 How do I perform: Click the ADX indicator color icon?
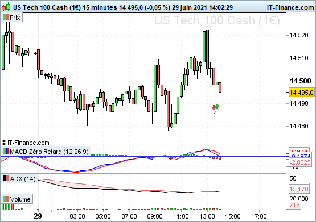[x=6, y=178]
